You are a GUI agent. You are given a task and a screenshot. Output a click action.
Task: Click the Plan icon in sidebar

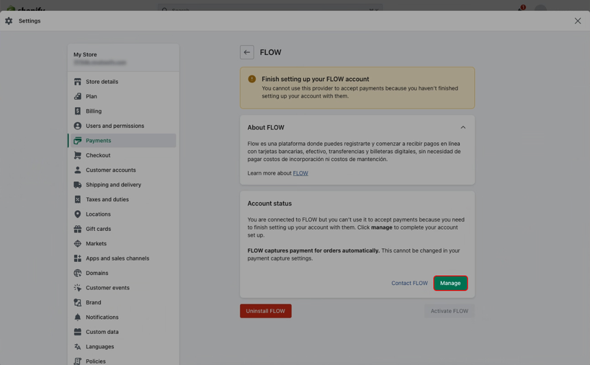point(78,96)
